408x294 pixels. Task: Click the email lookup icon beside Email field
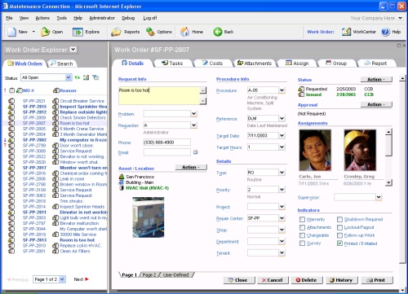point(195,152)
